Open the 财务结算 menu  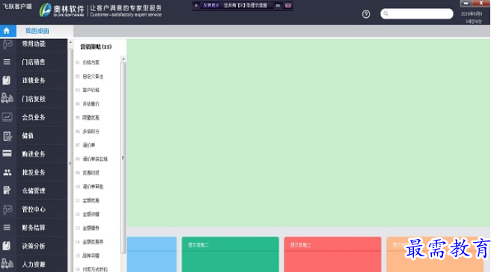coord(34,228)
